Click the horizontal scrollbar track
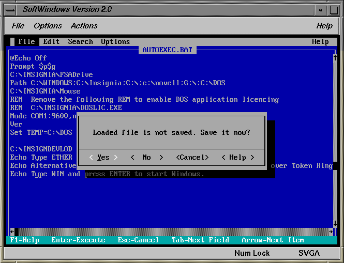Screen dimensions: 344x263 click(x=173, y=231)
